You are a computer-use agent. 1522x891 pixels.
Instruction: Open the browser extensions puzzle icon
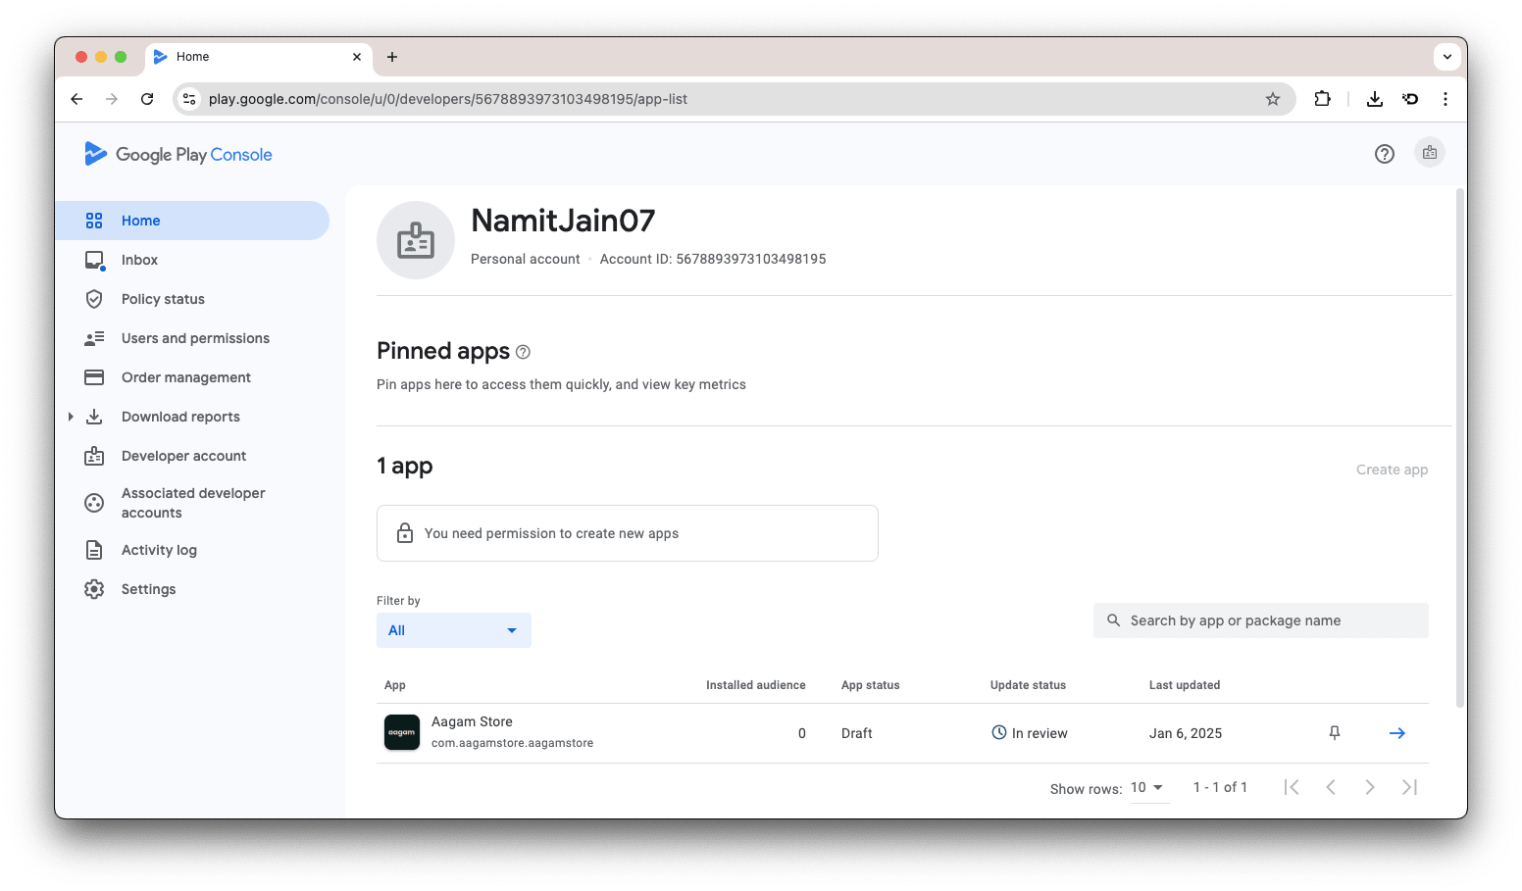1322,99
